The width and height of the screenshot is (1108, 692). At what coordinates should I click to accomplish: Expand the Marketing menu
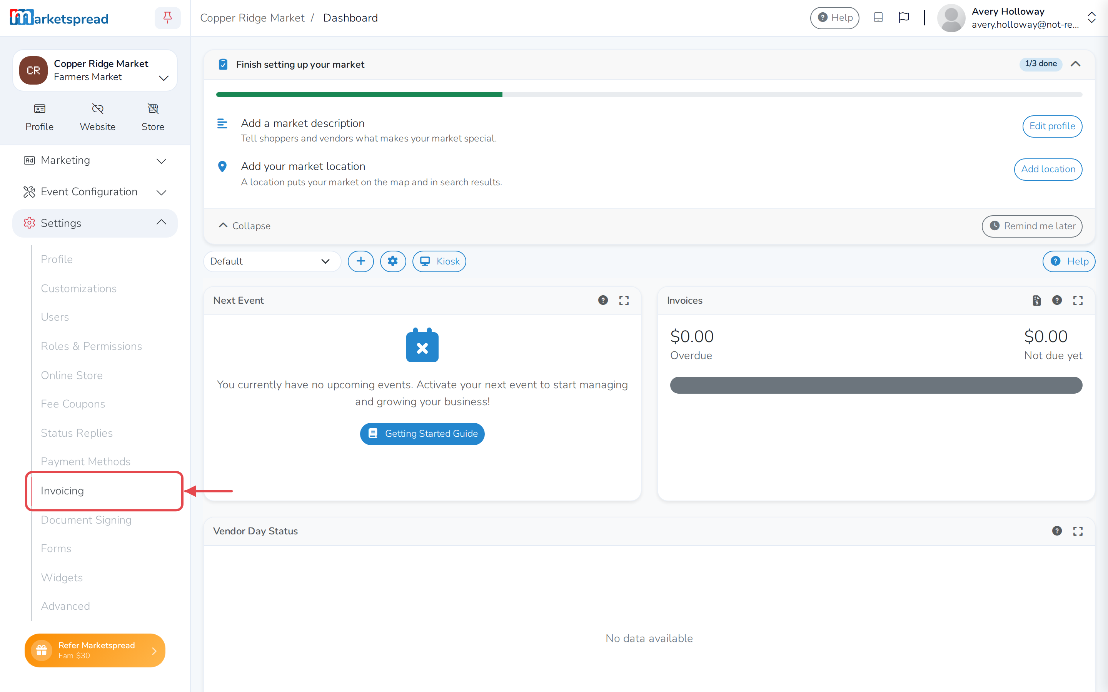95,160
